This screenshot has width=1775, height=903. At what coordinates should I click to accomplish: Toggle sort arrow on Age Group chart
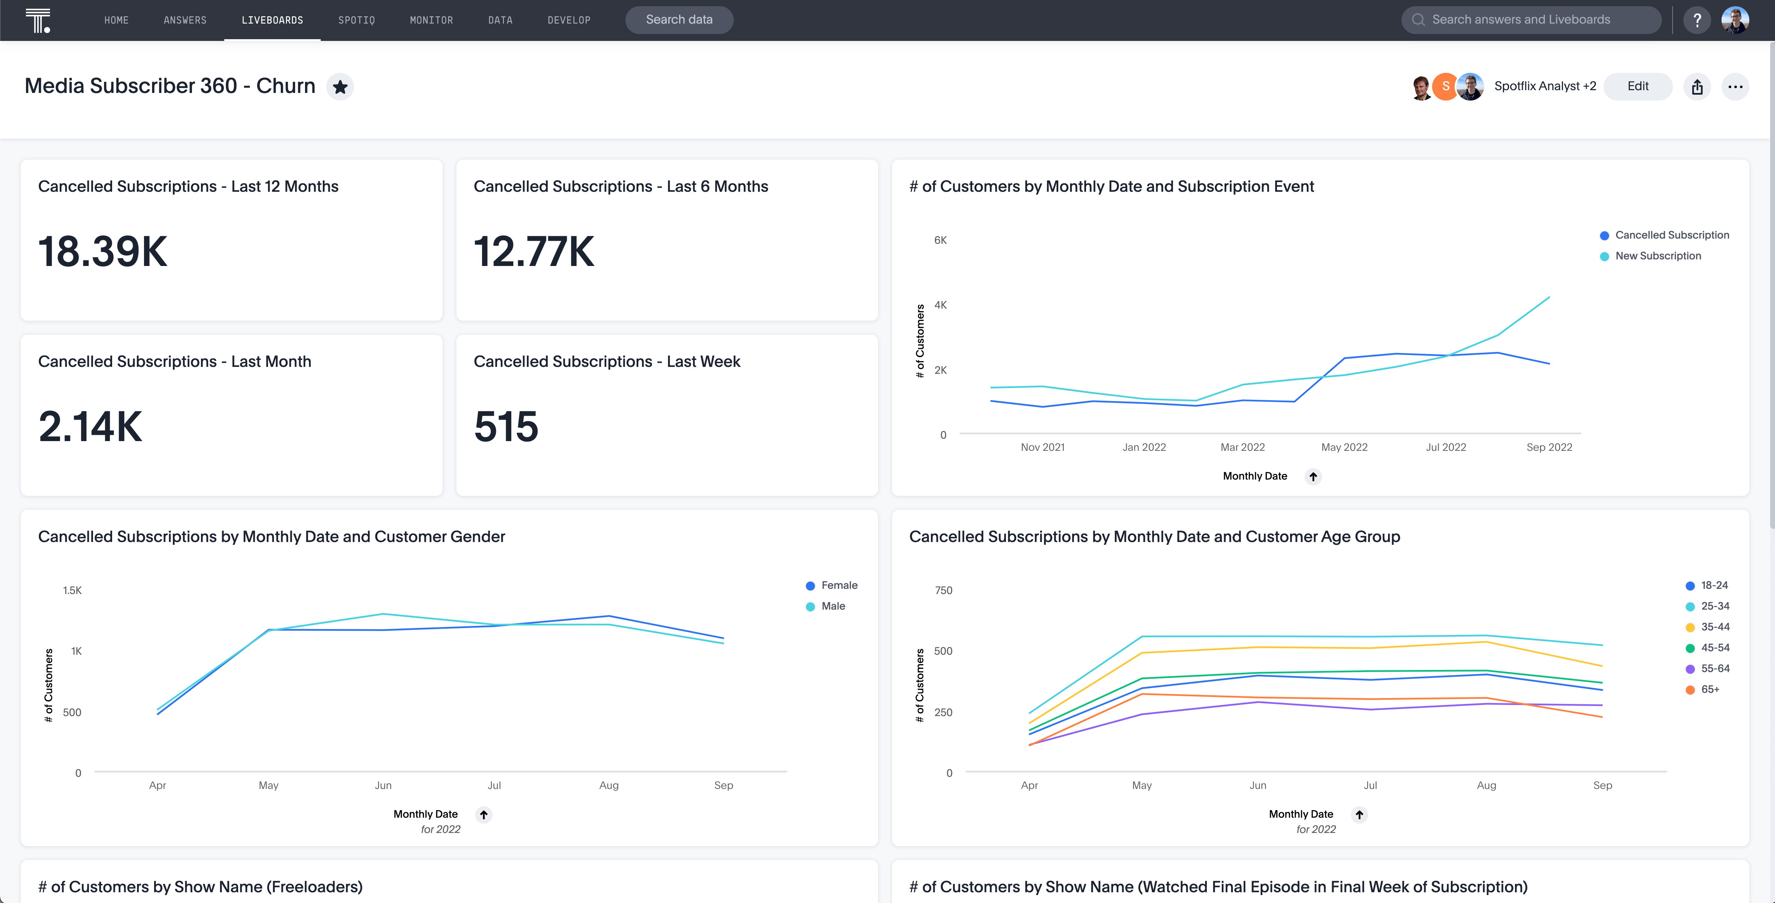point(1359,815)
